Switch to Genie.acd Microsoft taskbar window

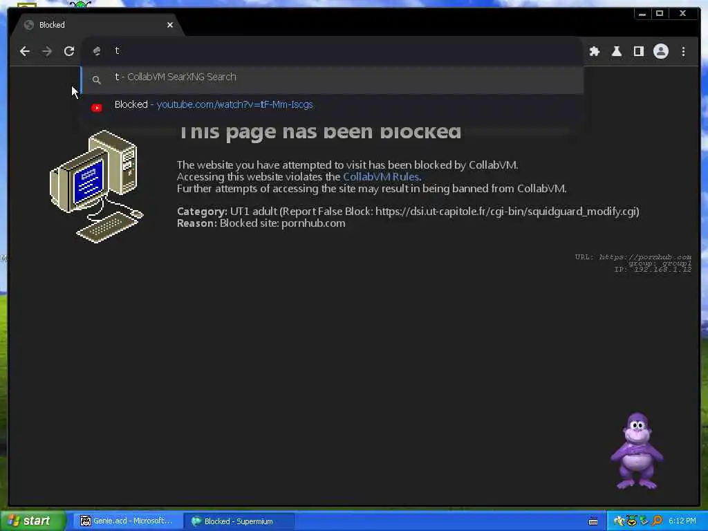(127, 521)
